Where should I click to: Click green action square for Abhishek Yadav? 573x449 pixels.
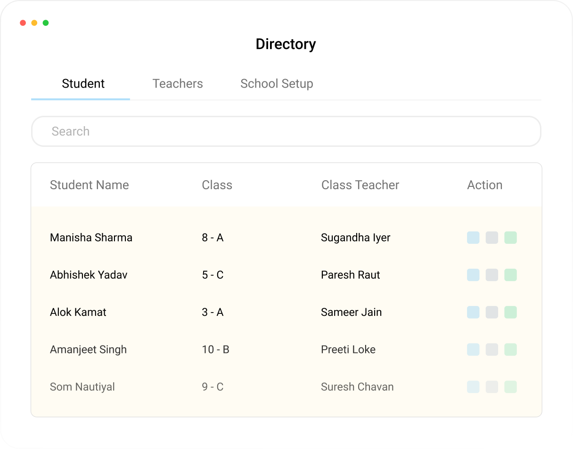click(x=510, y=275)
